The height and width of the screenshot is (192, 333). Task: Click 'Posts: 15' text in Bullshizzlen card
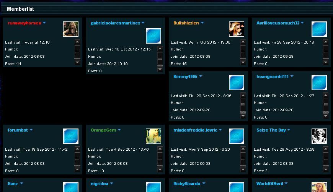[179, 63]
